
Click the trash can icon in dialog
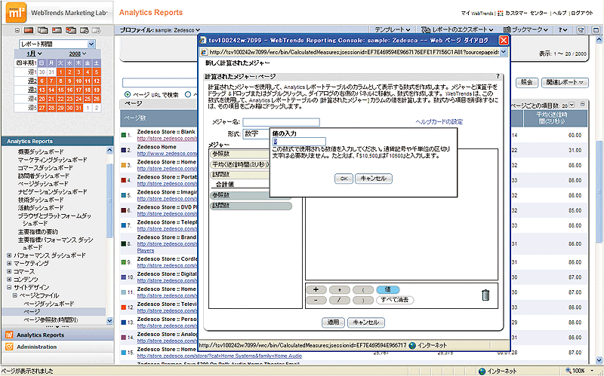pyautogui.click(x=485, y=295)
